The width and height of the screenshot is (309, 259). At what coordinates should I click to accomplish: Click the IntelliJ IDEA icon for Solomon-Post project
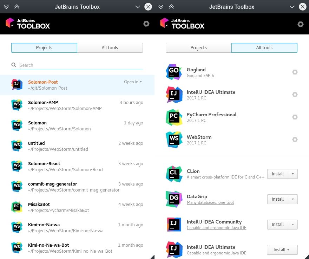tap(17, 85)
